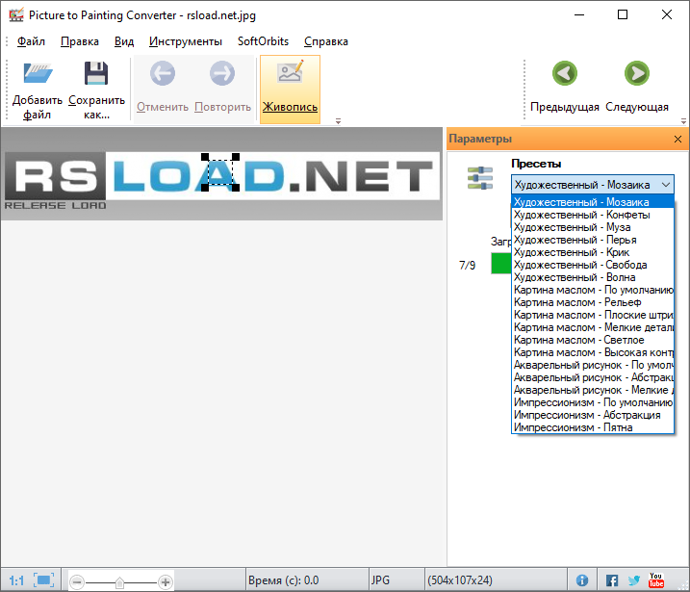Image resolution: width=690 pixels, height=592 pixels.
Task: Click the navigation toolbar overflow arrow
Action: [x=683, y=121]
